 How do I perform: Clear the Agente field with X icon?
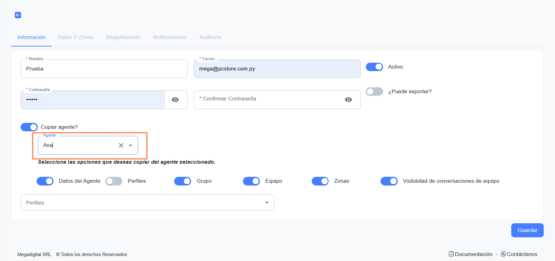(121, 145)
